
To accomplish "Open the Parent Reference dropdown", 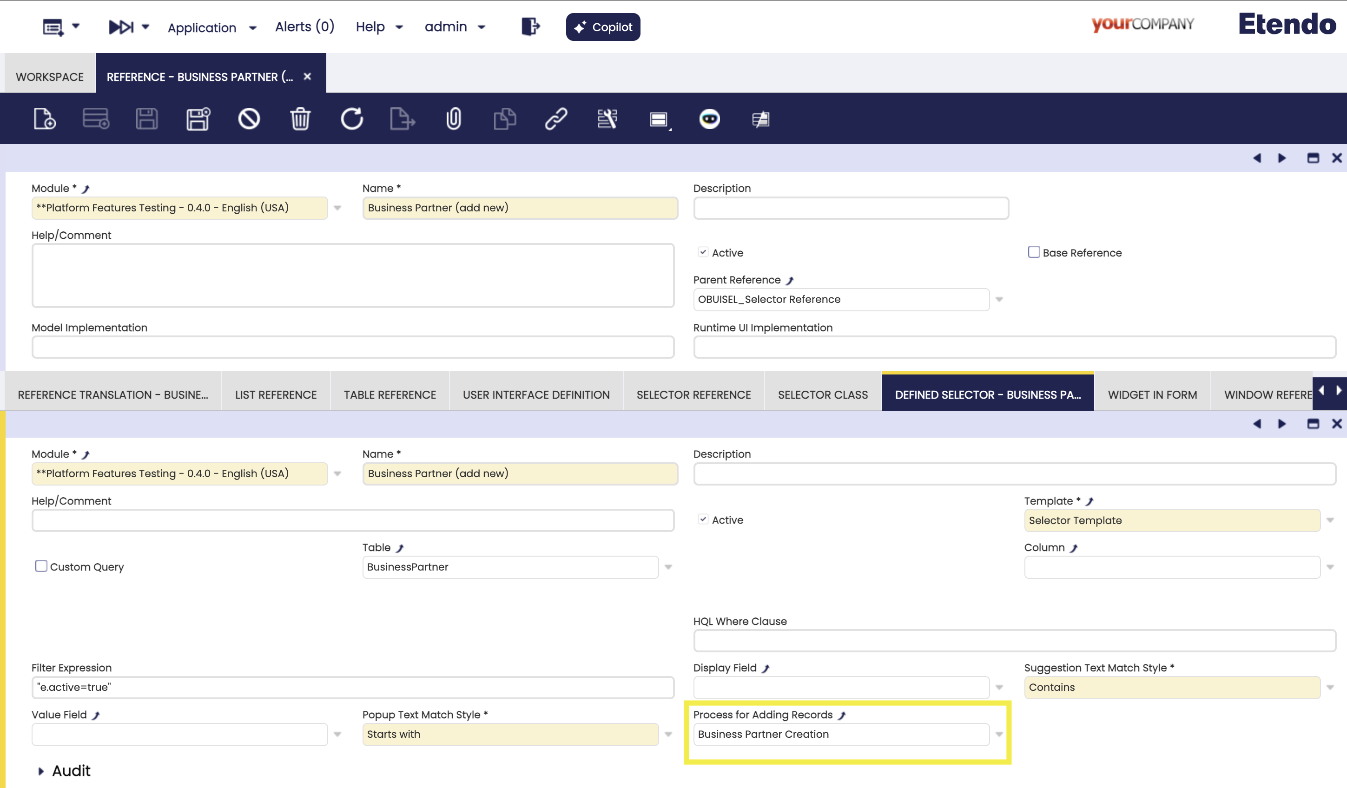I will [x=999, y=300].
